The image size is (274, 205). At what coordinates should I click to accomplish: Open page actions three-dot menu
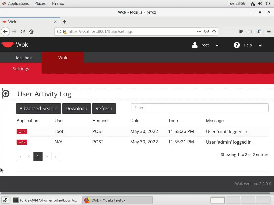point(199,31)
